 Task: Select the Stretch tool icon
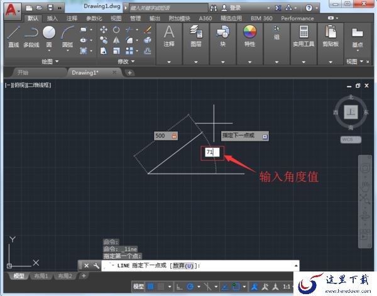coord(104,51)
